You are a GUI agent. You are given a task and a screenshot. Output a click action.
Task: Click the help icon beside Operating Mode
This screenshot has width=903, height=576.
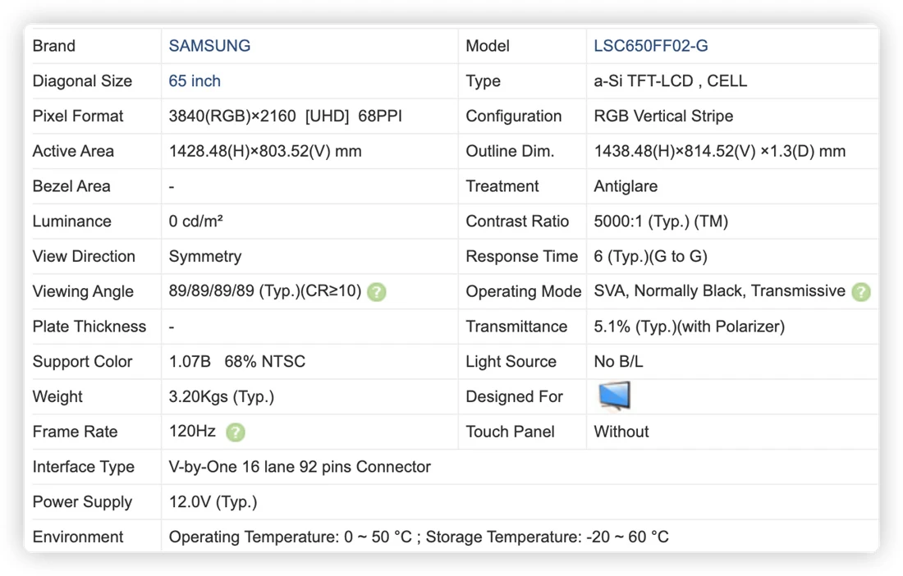[x=861, y=292]
